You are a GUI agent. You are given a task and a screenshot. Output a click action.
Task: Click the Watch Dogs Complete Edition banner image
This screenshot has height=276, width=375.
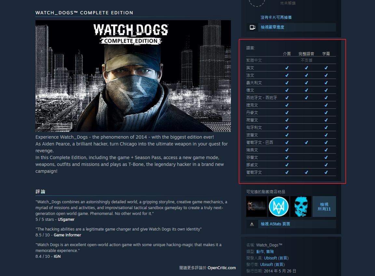(x=133, y=76)
